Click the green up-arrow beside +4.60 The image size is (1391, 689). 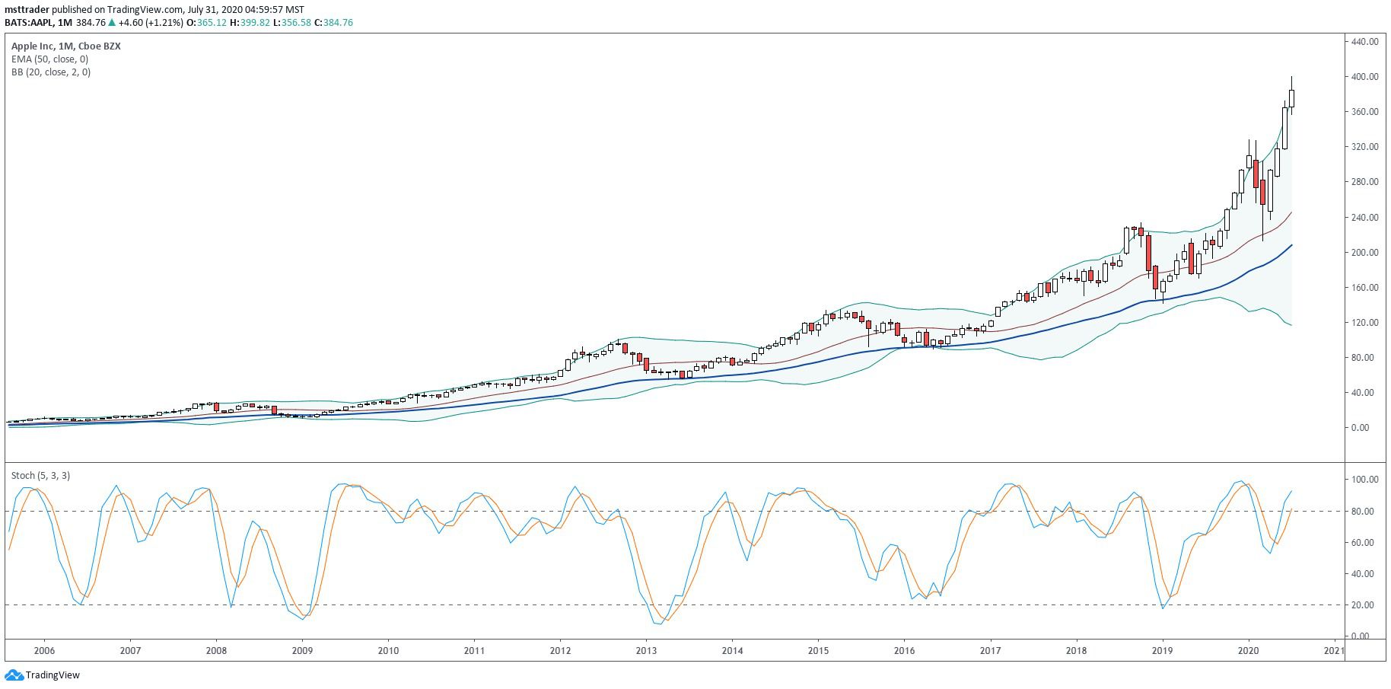[x=113, y=23]
